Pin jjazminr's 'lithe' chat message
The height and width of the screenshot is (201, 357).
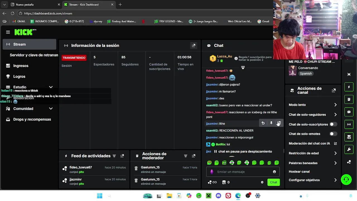(271, 123)
